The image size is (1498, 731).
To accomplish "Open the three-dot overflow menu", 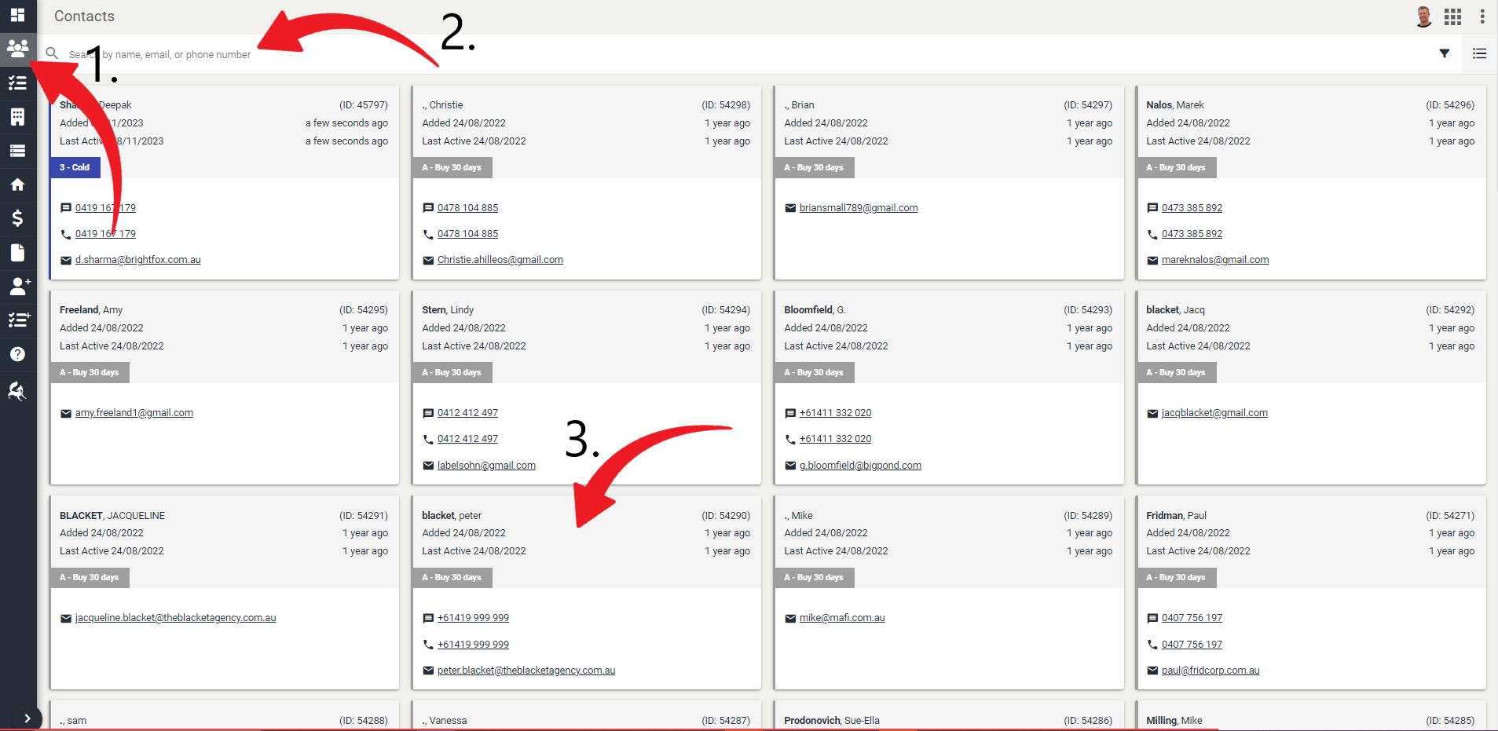I will [1483, 16].
